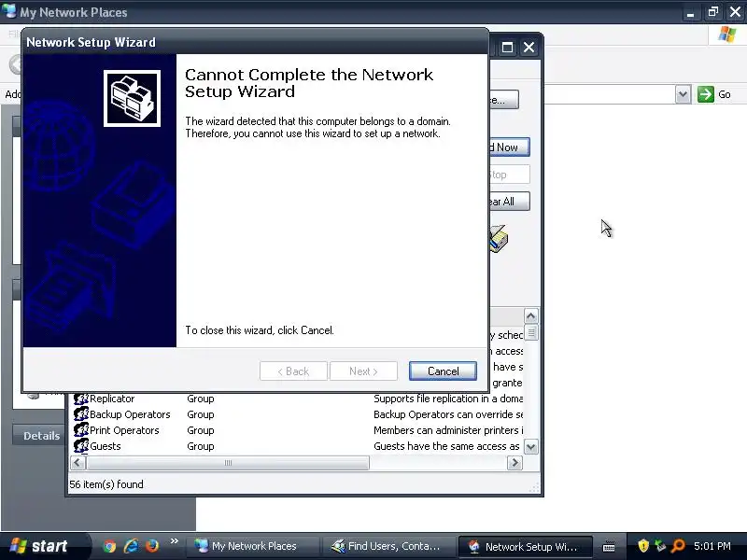Viewport: 747px width, 560px height.
Task: Click the Guests group icon
Action: (x=81, y=446)
